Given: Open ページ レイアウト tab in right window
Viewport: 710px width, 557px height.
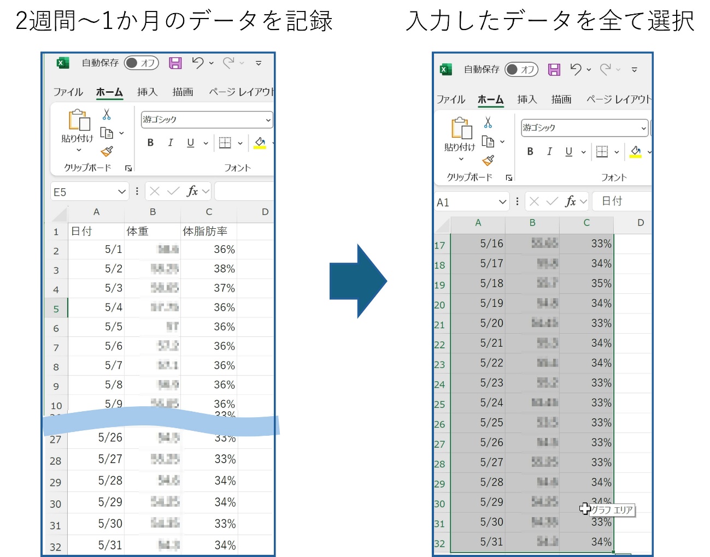Looking at the screenshot, I should pos(619,99).
